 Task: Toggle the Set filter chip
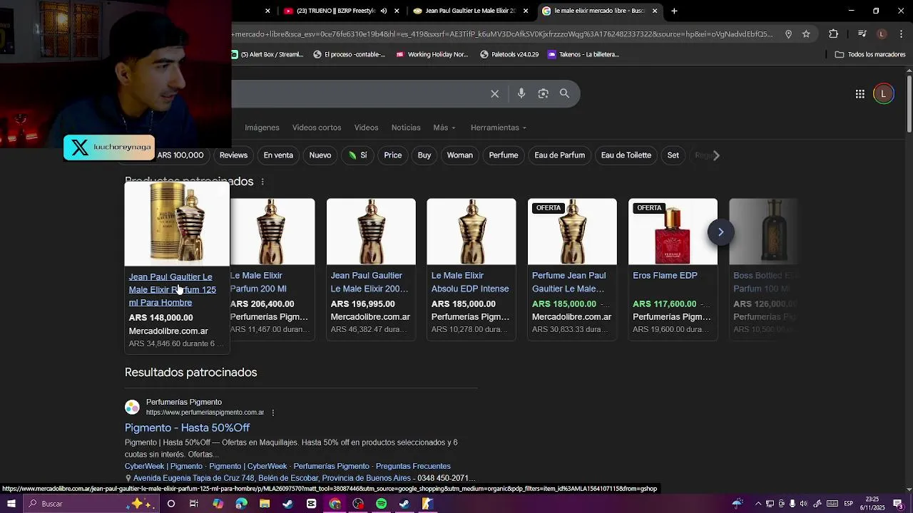coord(673,155)
